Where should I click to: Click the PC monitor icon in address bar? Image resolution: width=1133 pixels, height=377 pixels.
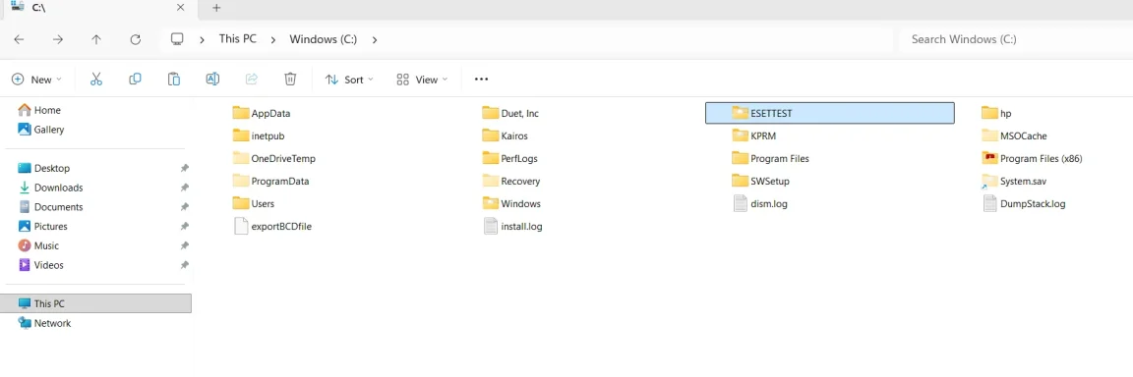(x=177, y=39)
